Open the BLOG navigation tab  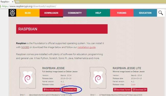[28, 13]
